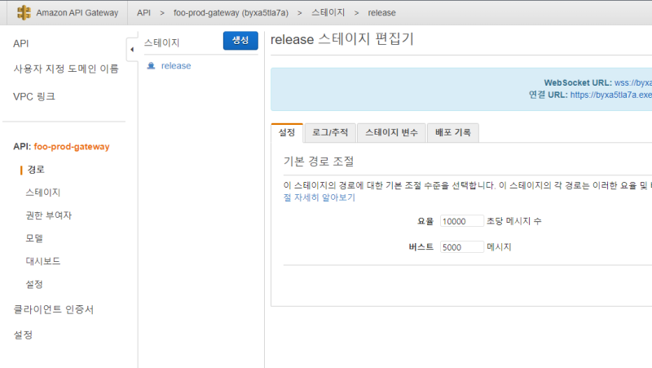Click API breadcrumb link
652x368 pixels.
(143, 13)
